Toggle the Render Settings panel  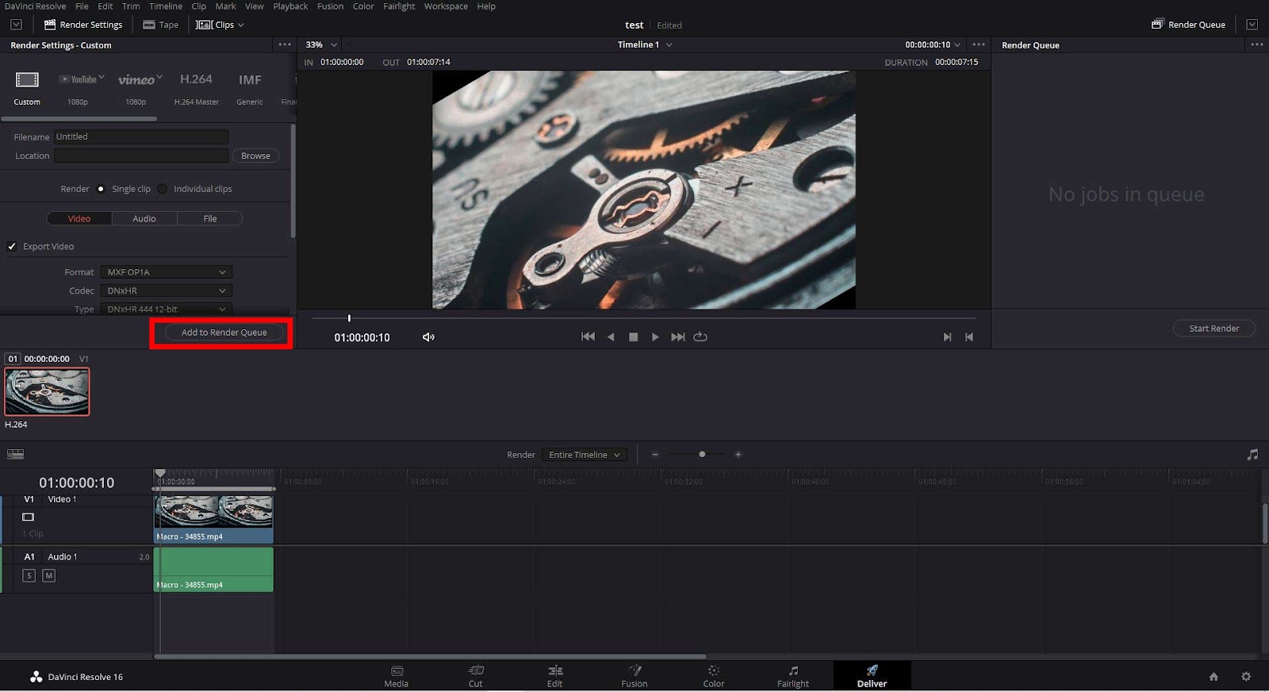83,25
